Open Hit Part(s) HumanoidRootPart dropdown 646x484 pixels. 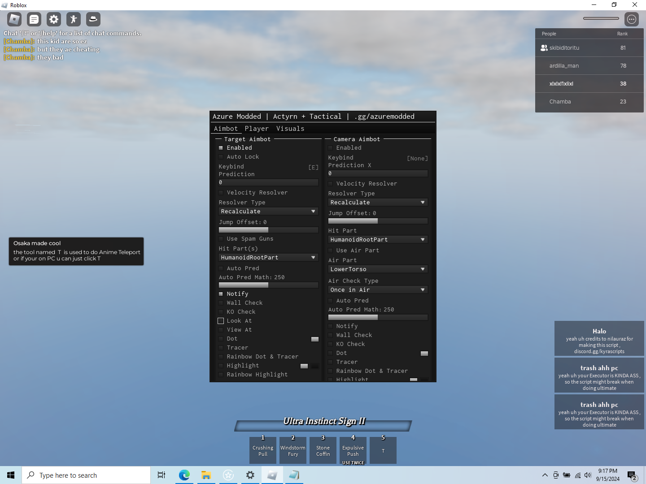point(268,258)
